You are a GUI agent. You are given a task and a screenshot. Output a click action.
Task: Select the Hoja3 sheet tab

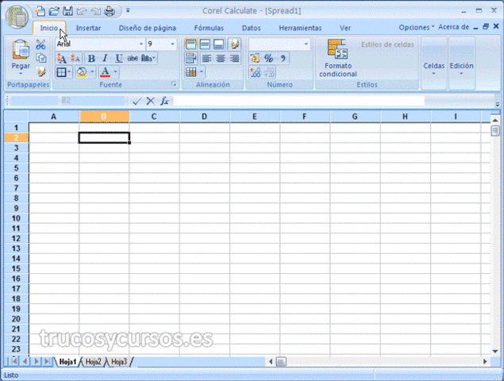119,362
